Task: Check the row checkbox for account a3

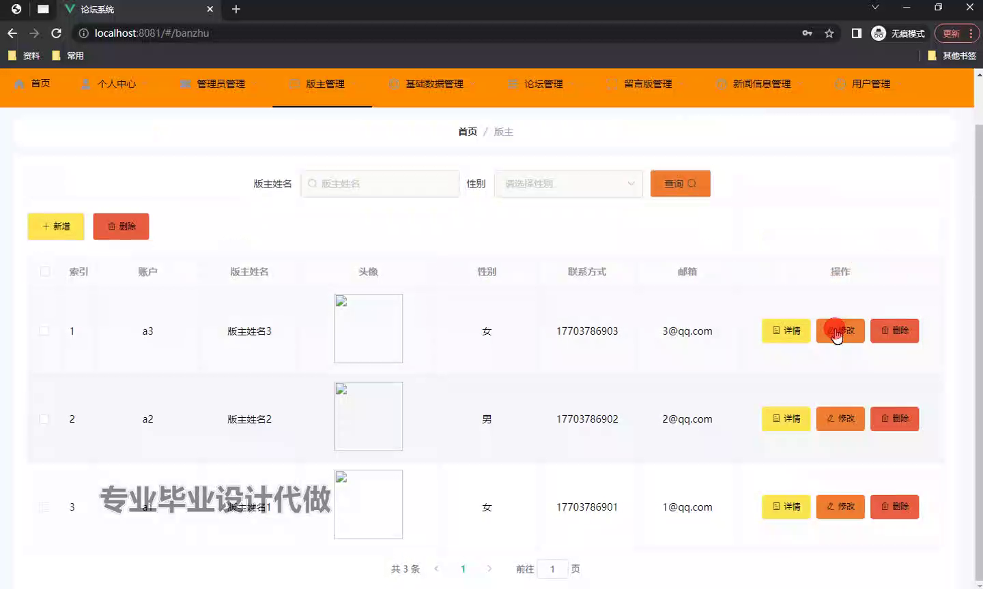Action: point(44,331)
